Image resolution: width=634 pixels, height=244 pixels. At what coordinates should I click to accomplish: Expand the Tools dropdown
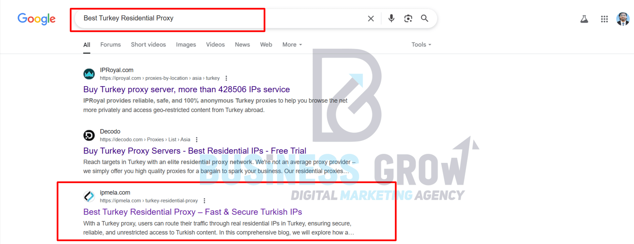click(421, 45)
